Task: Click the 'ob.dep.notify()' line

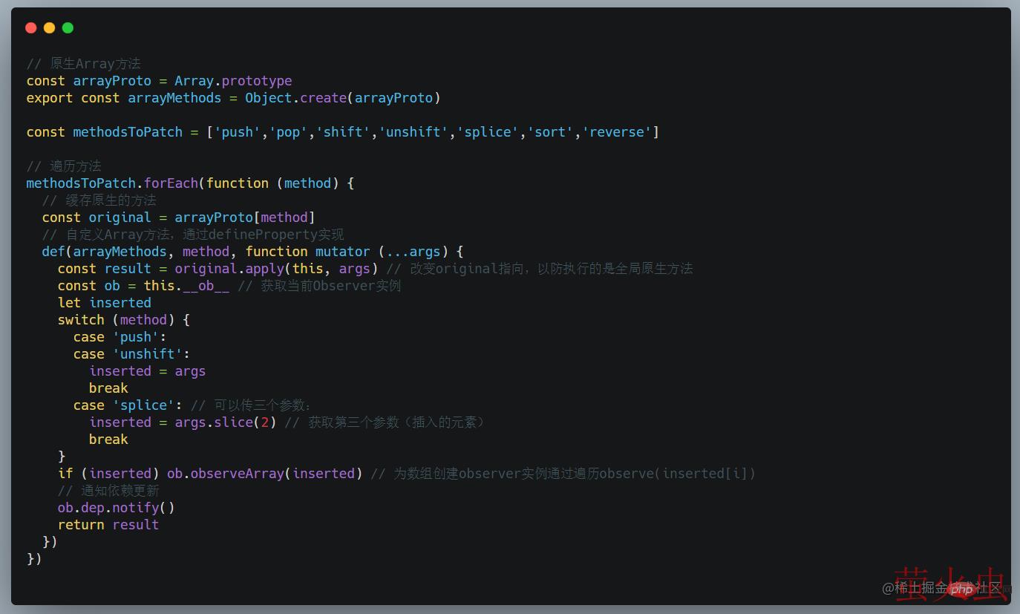Action: (x=116, y=508)
